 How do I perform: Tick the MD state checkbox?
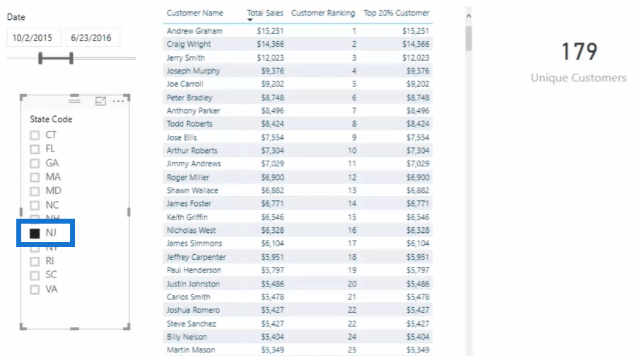pyautogui.click(x=35, y=191)
